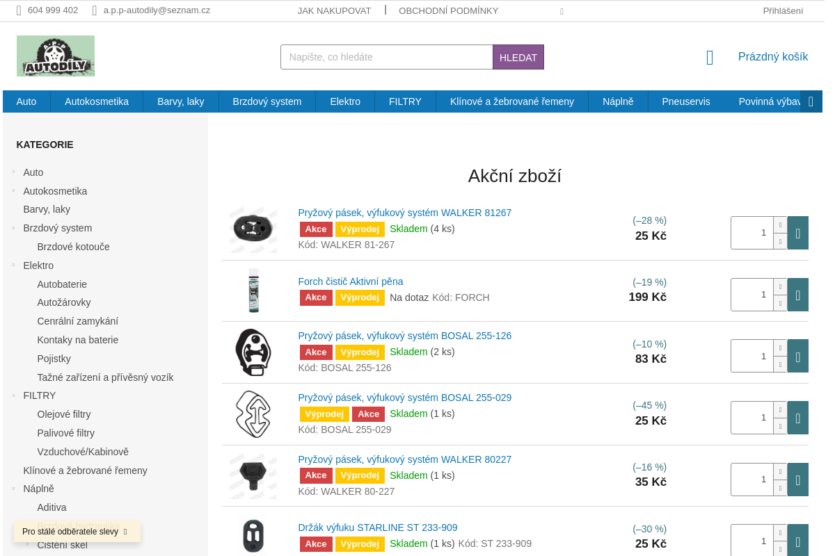Close the 'Pro stálé odběratele slevy' notice
The image size is (835, 556).
tap(125, 532)
